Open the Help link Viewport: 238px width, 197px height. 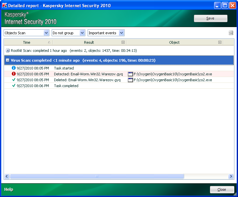[x=8, y=189]
